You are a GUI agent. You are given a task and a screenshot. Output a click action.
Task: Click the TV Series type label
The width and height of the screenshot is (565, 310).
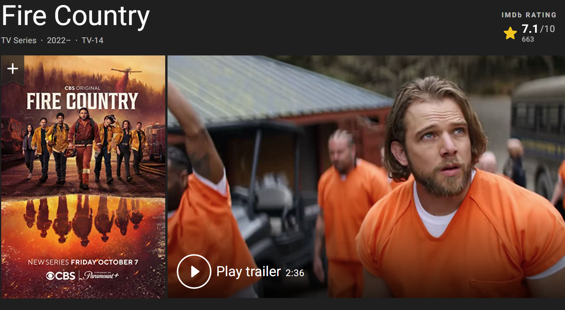[18, 40]
